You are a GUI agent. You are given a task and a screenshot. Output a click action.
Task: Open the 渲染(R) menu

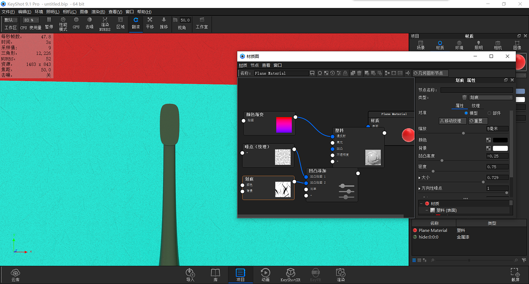(98, 12)
